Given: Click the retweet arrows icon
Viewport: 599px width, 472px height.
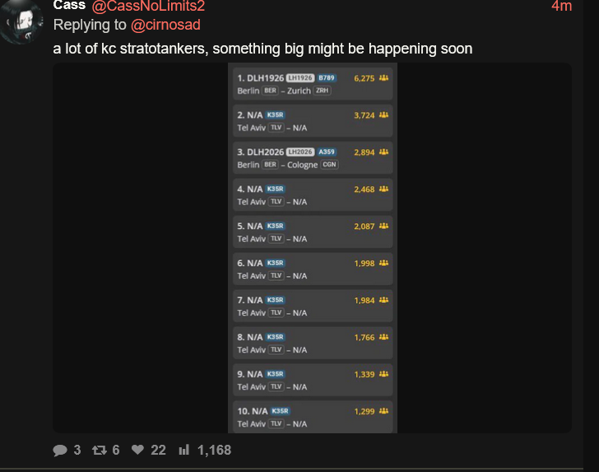Looking at the screenshot, I should click(x=100, y=451).
